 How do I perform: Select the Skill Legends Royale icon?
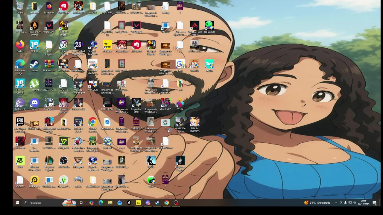[x=49, y=125]
